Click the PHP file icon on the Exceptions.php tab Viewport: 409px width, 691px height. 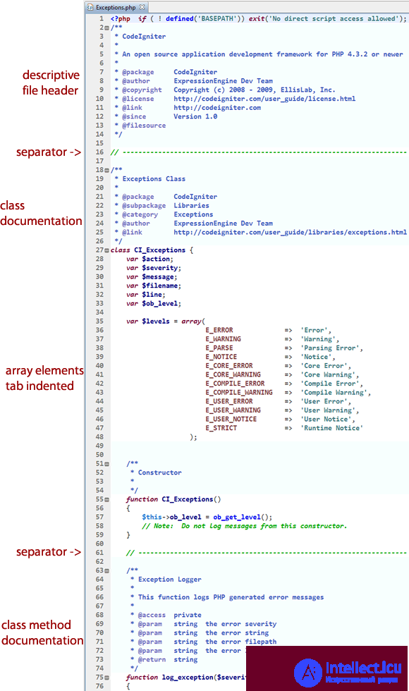90,7
